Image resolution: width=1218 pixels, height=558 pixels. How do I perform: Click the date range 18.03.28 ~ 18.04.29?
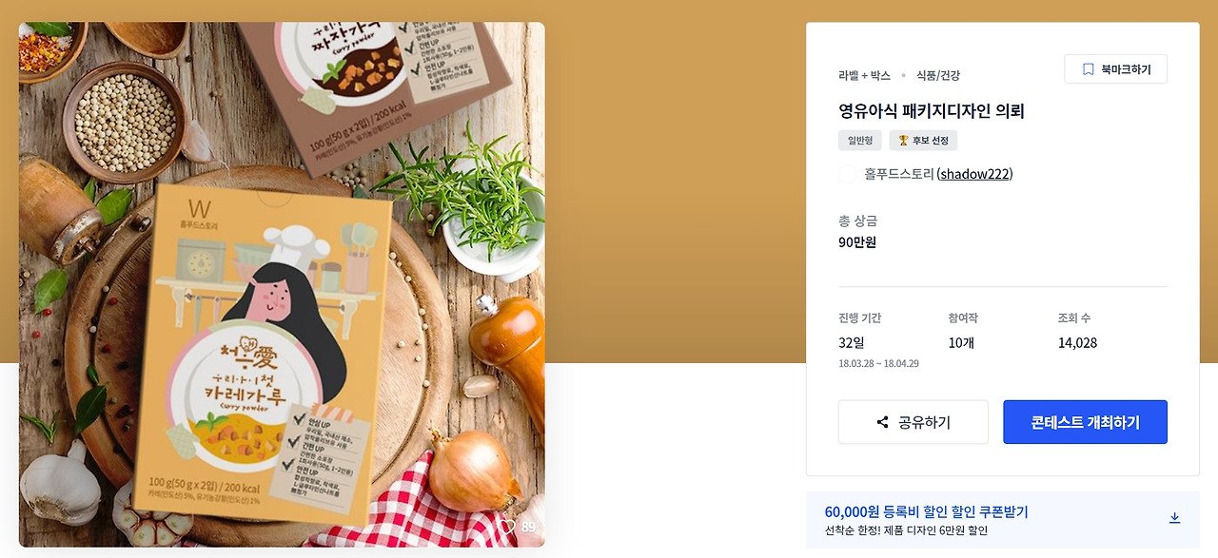click(x=878, y=364)
